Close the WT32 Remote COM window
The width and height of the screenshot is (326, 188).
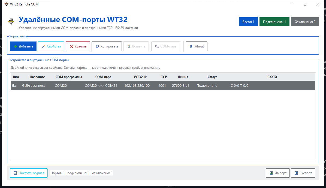[x=318, y=4]
